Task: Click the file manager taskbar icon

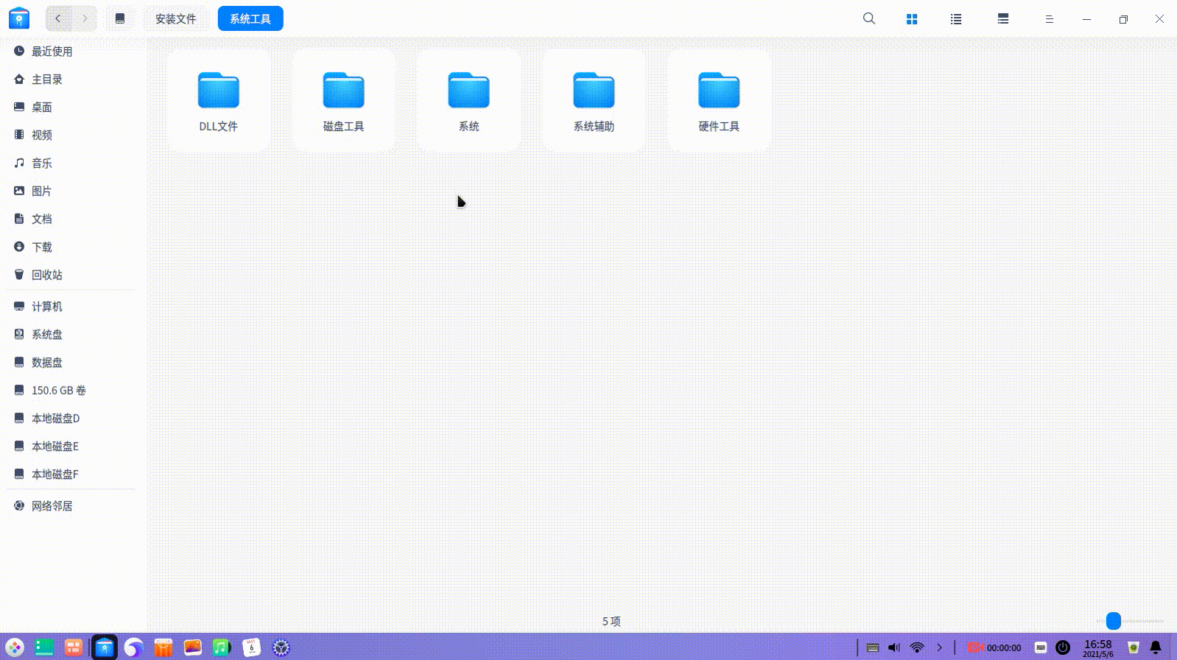Action: point(105,647)
